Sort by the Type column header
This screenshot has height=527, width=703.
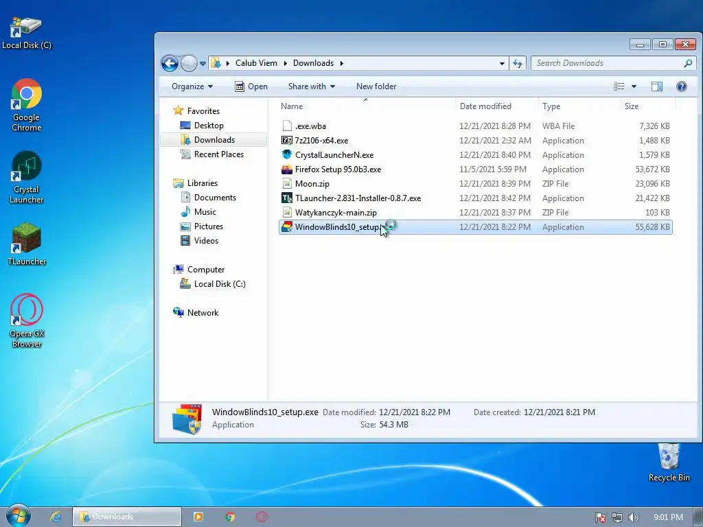(x=579, y=106)
